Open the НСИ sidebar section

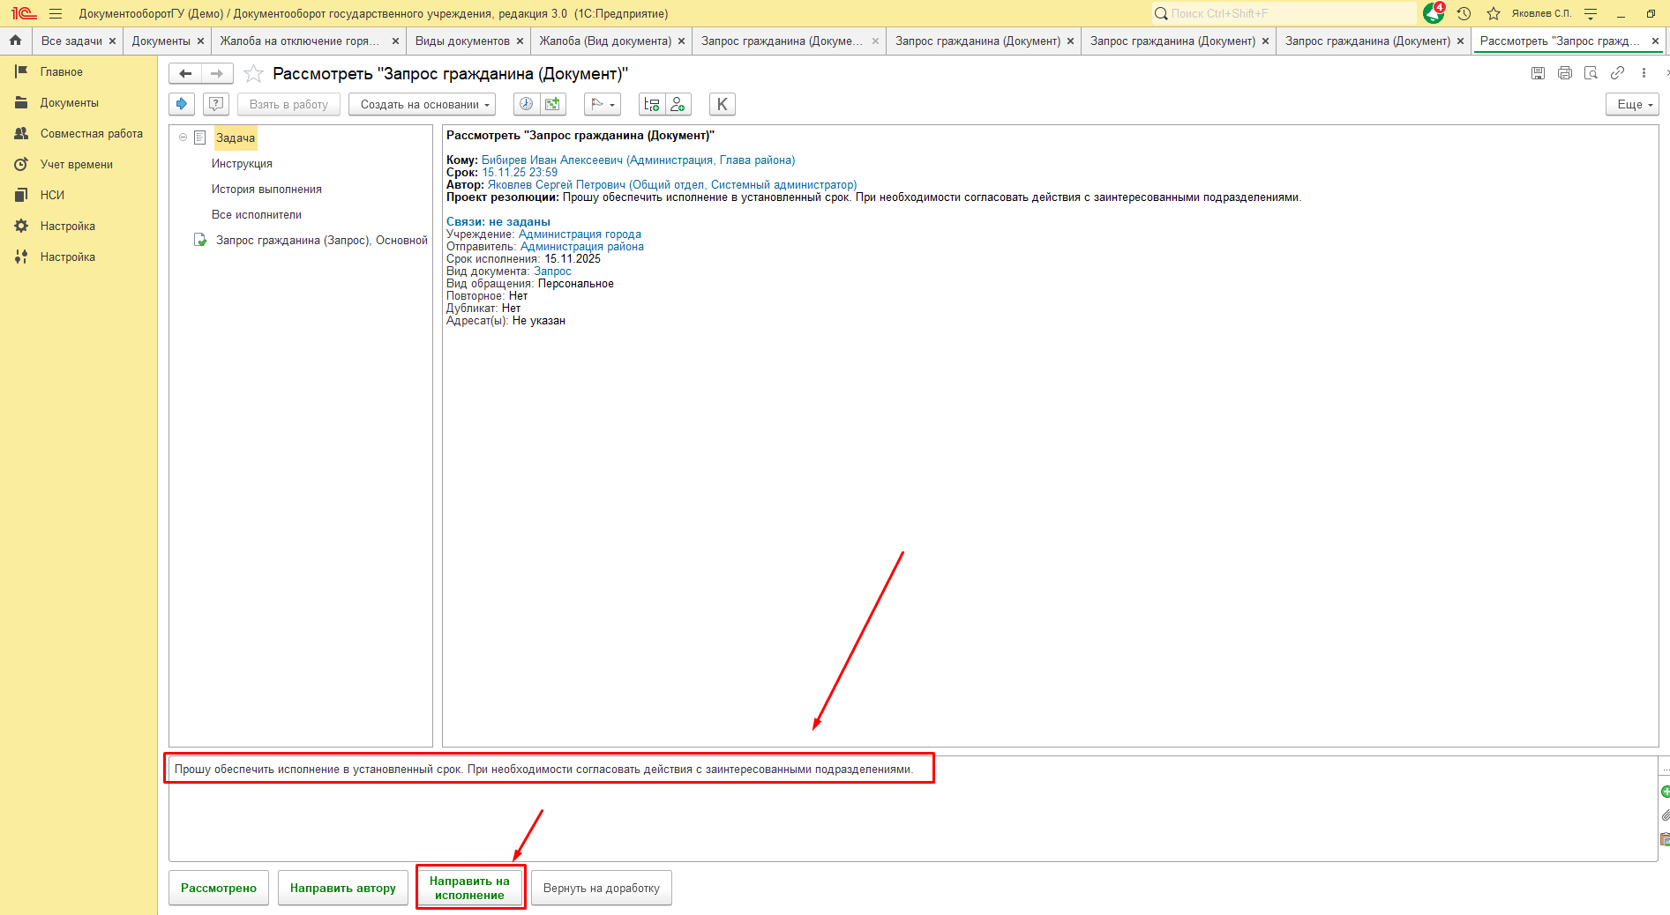pos(52,196)
